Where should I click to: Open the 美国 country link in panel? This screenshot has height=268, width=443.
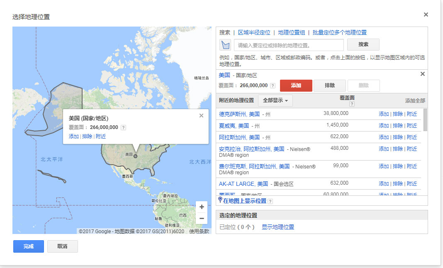(x=224, y=75)
